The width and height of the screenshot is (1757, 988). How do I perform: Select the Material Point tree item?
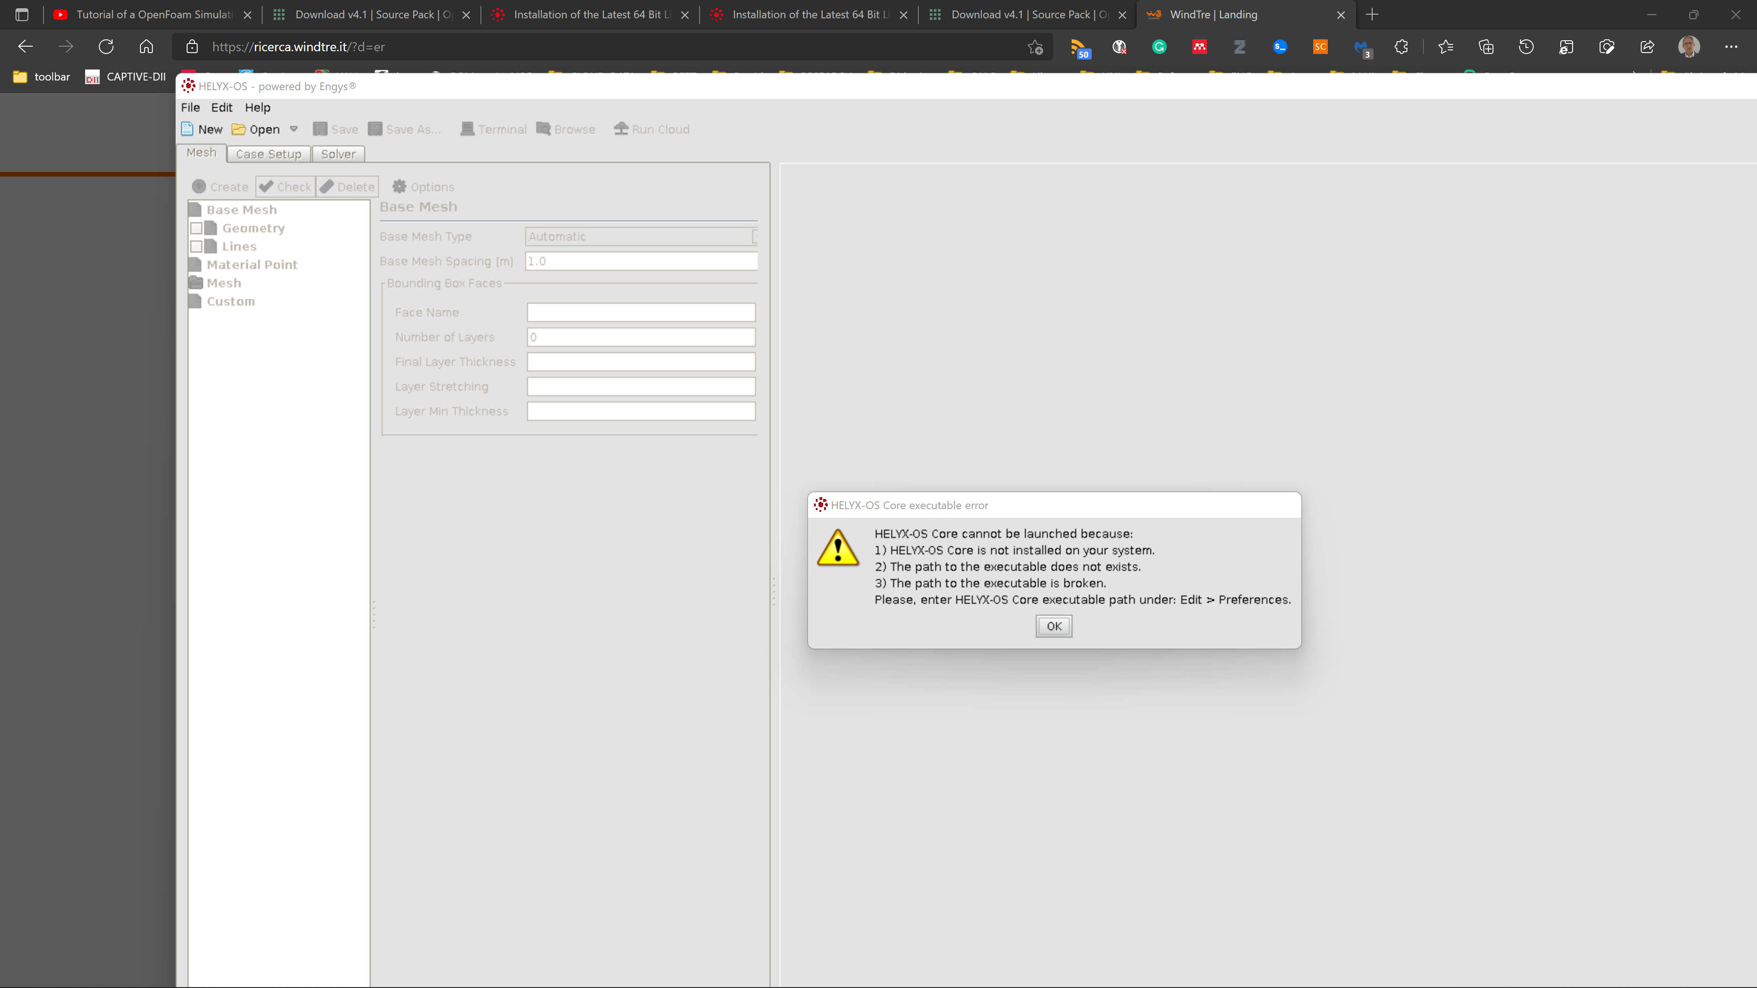[251, 264]
